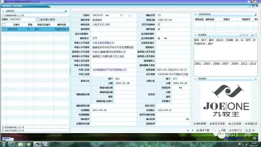The height and width of the screenshot is (147, 261).
Task: Toggle the 是否累计查询 checkbox
Action: pos(38,20)
